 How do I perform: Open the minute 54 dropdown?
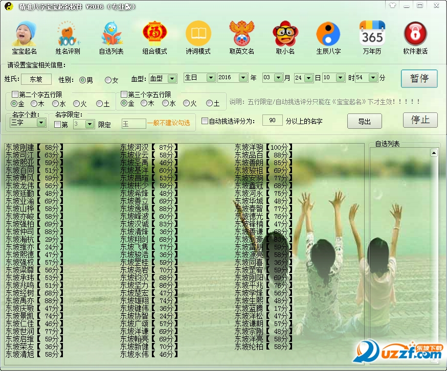373,78
